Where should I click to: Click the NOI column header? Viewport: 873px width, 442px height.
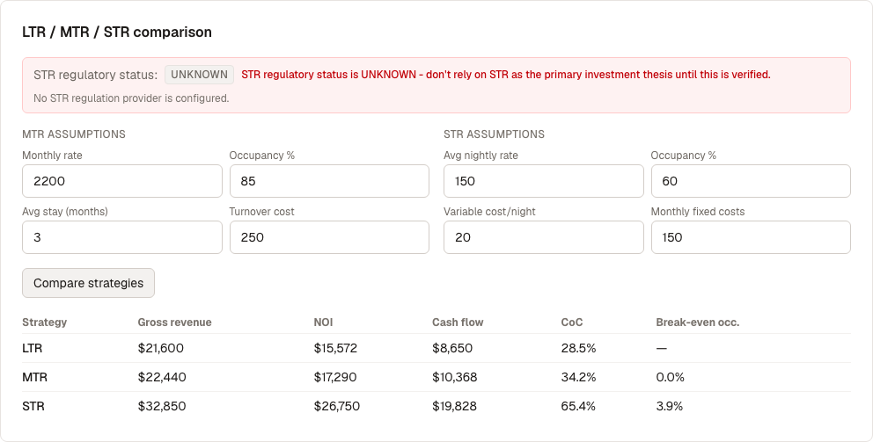click(x=324, y=322)
